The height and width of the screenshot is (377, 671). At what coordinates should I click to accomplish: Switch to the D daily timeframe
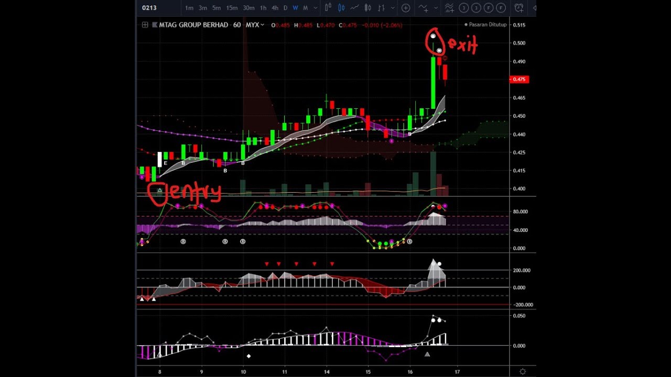click(286, 8)
